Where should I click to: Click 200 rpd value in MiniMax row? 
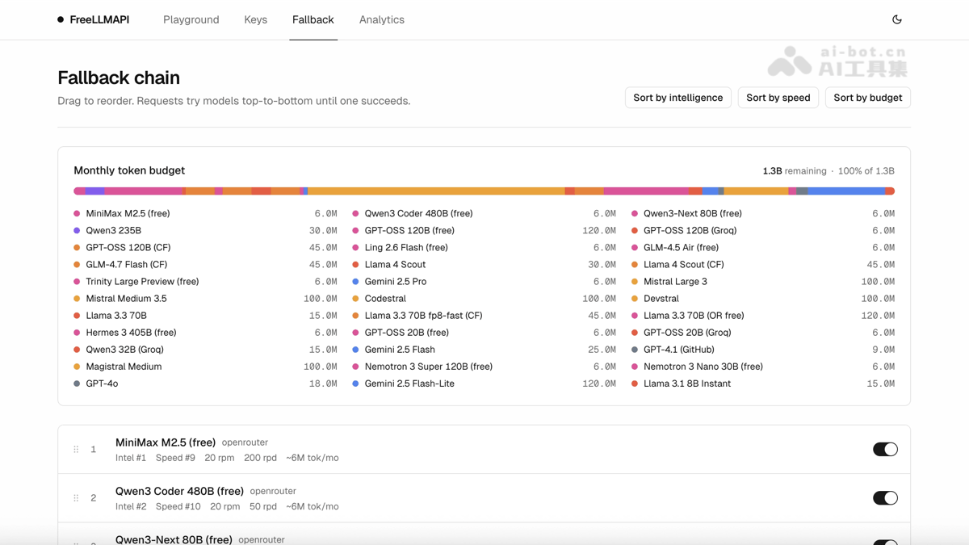[x=260, y=458]
